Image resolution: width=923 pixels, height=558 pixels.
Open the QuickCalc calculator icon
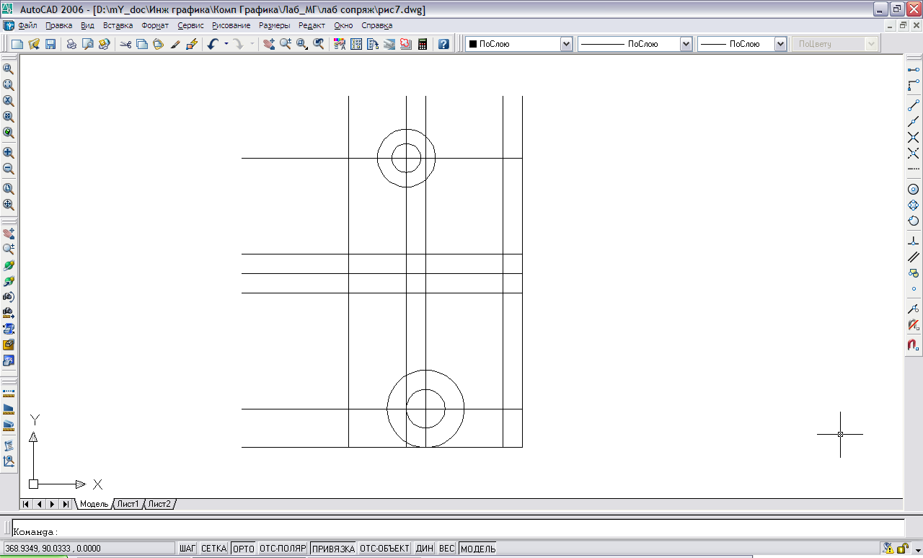[423, 44]
